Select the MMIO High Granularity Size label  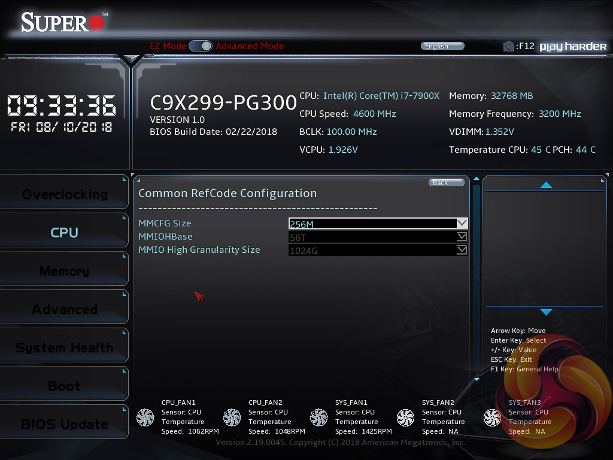click(199, 250)
